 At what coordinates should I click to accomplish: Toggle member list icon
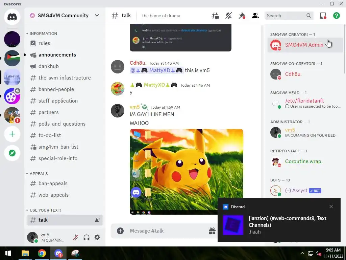(x=255, y=16)
